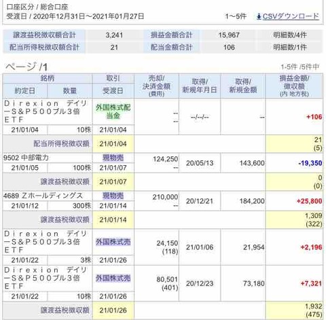Click the 損益金額合計 summary label
This screenshot has height=320, width=326.
pos(171,35)
